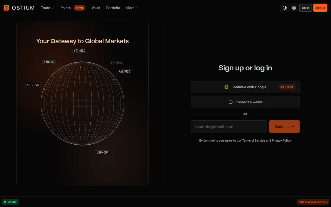The width and height of the screenshot is (331, 207).
Task: Click the Ostium logo icon
Action: pos(6,8)
